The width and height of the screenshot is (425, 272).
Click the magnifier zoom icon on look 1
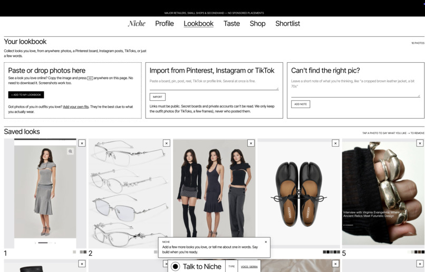(x=70, y=151)
